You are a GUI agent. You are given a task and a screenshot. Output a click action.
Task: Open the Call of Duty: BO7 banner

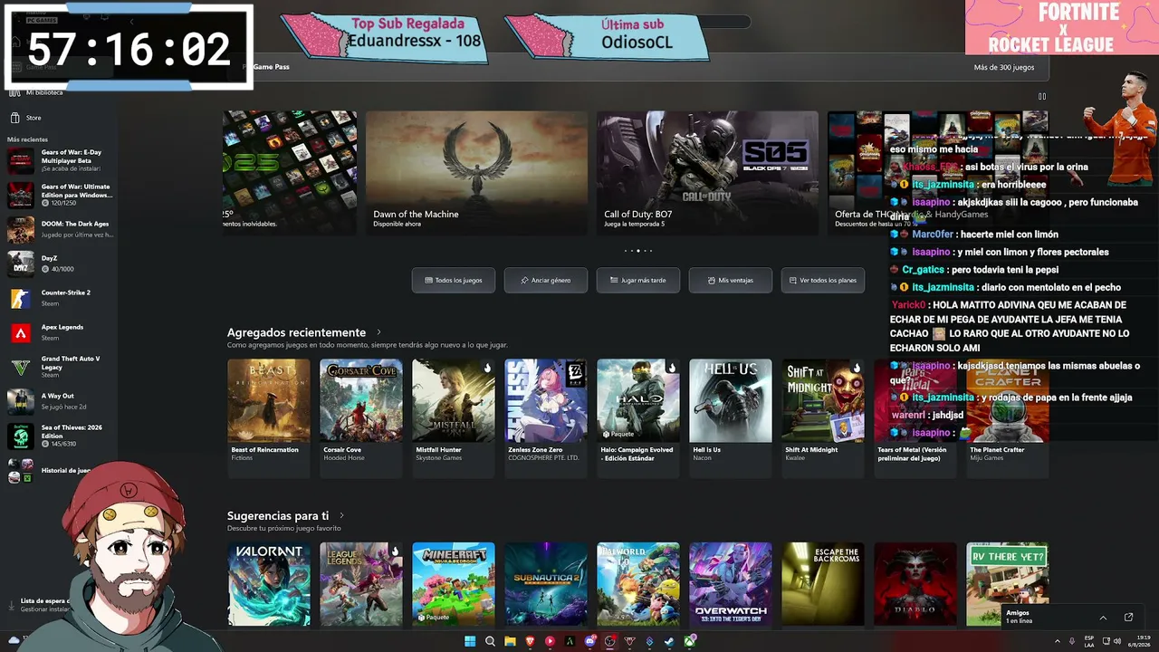pyautogui.click(x=707, y=173)
